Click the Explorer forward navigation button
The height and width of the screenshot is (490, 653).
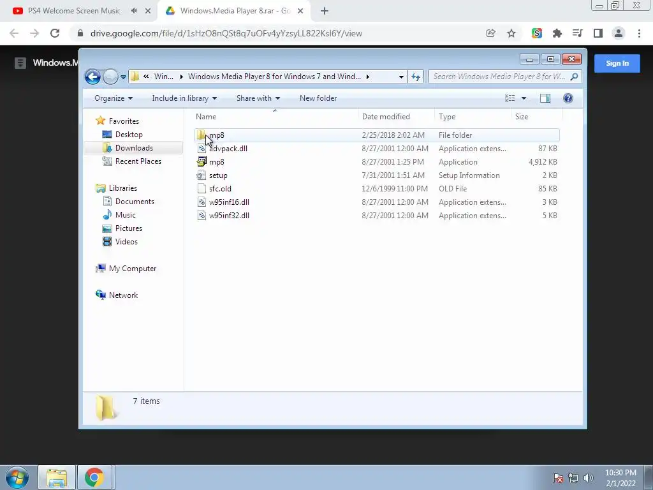(x=110, y=77)
